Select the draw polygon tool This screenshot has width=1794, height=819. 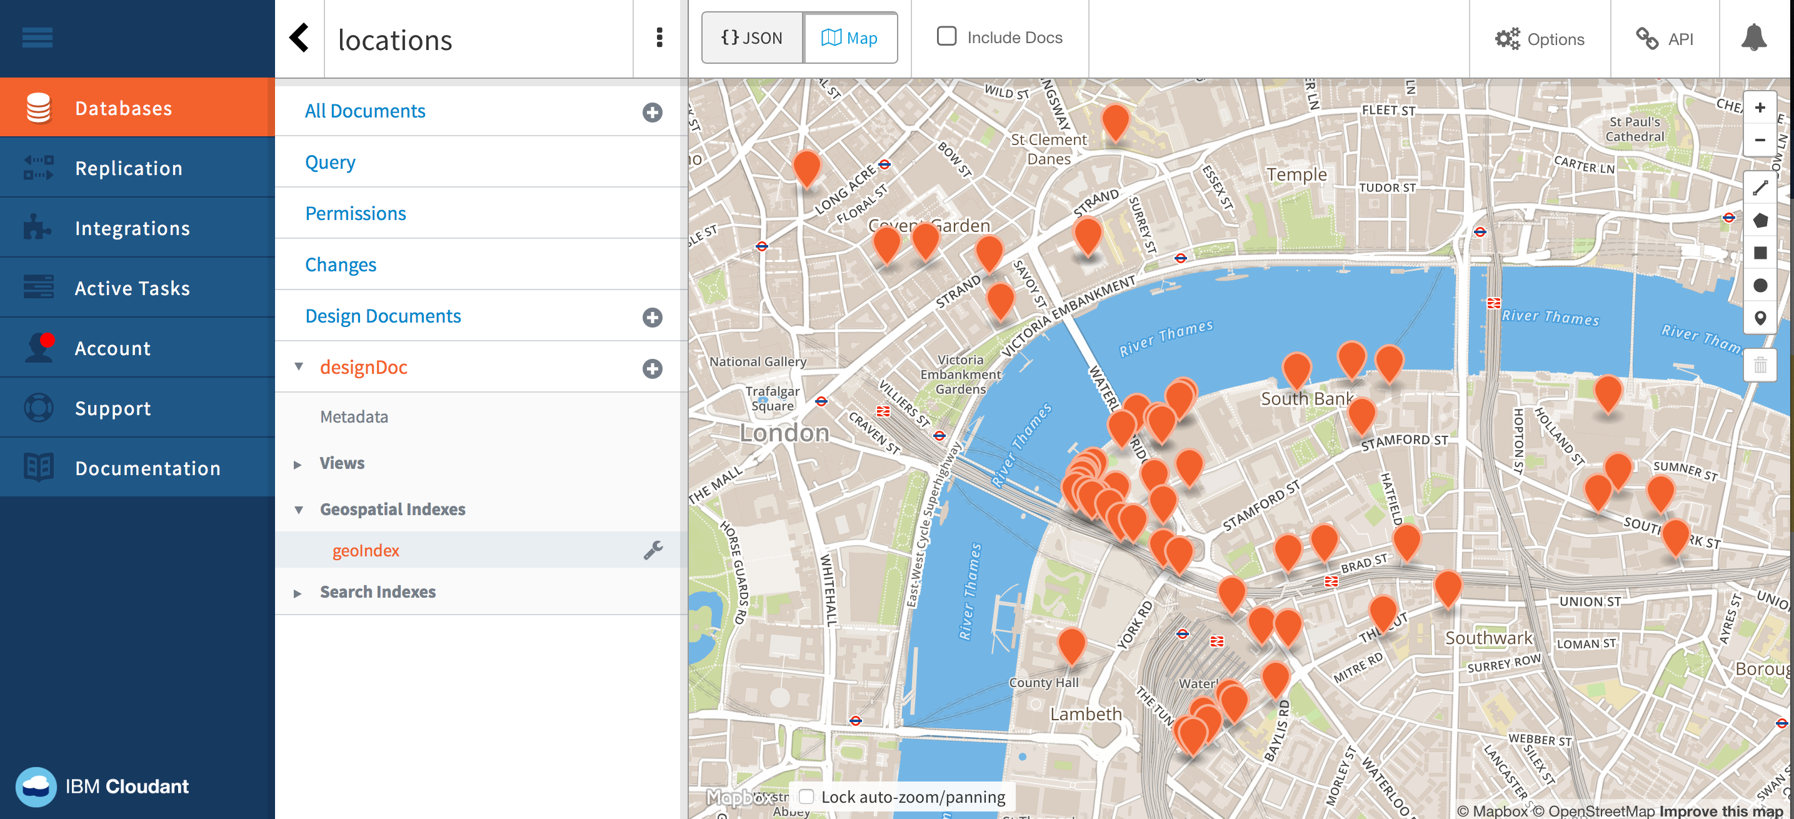coord(1759,221)
